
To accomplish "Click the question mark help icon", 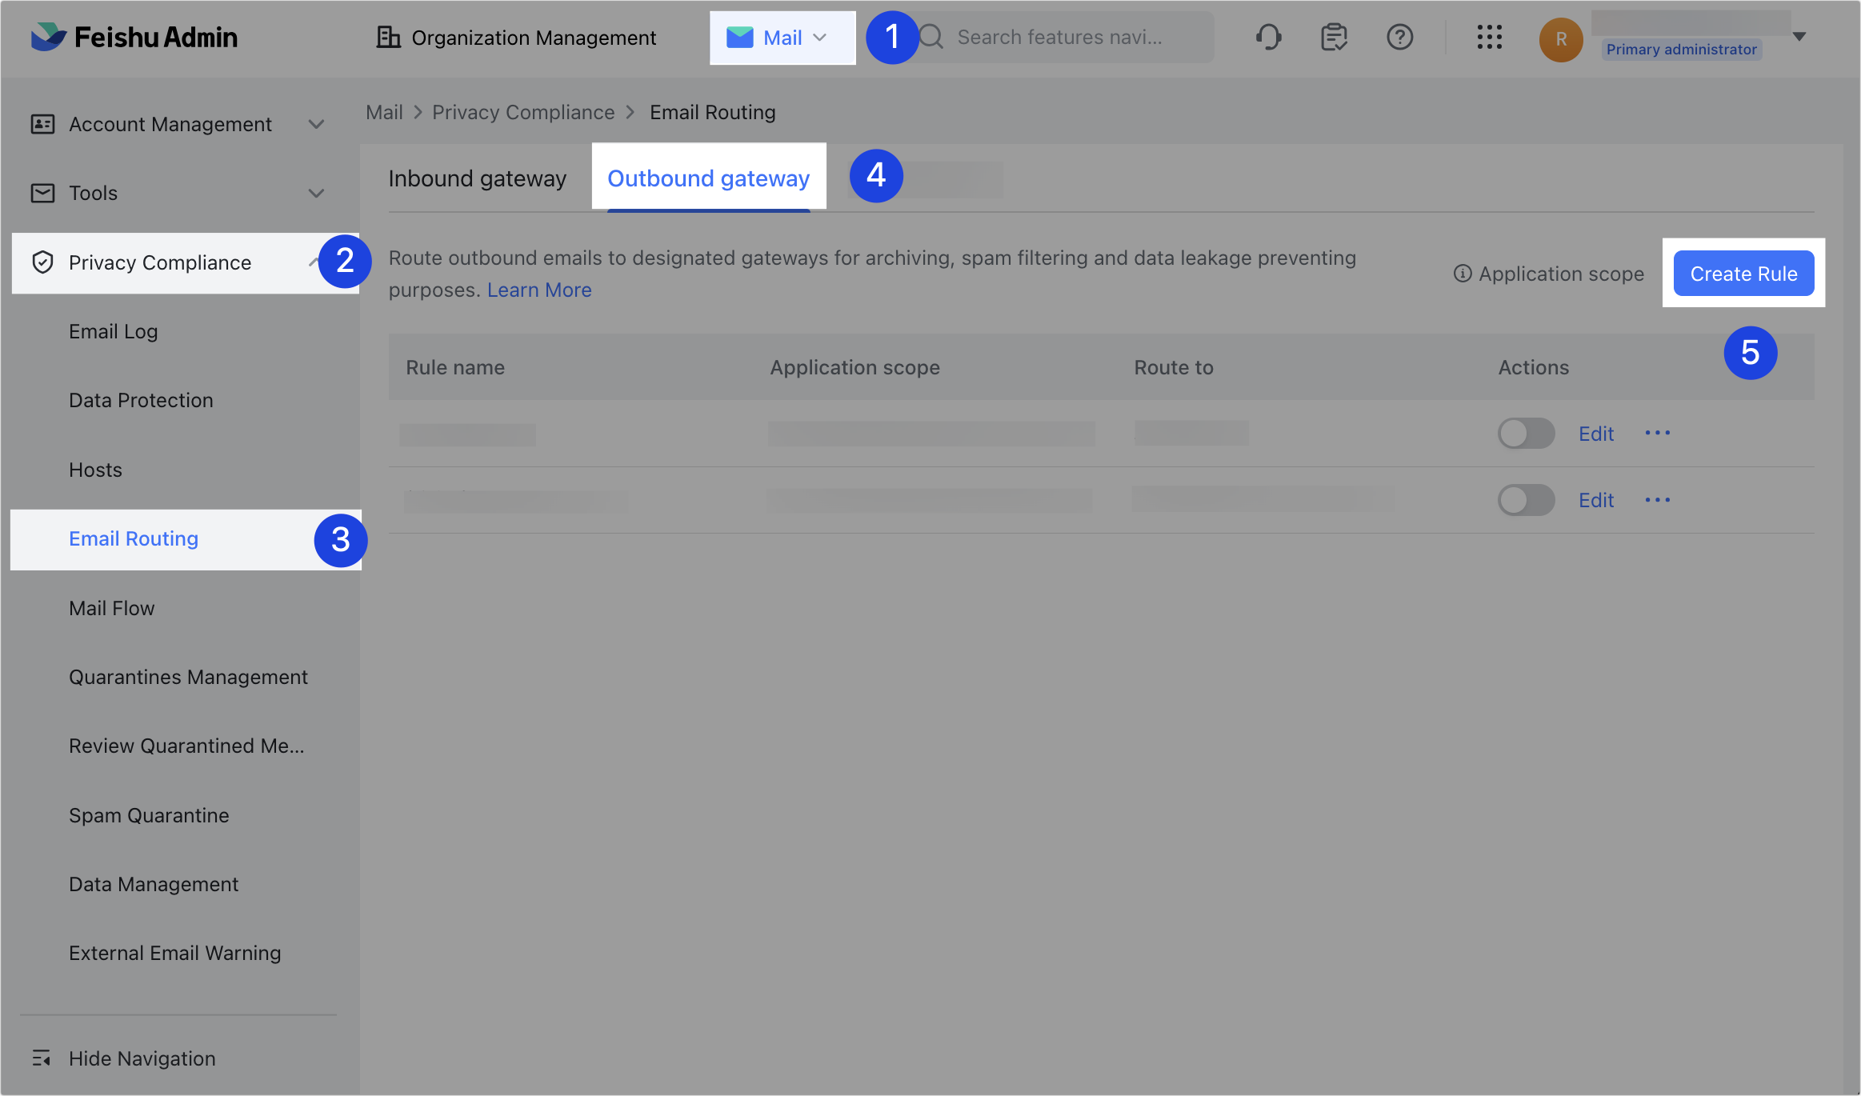I will (x=1399, y=37).
